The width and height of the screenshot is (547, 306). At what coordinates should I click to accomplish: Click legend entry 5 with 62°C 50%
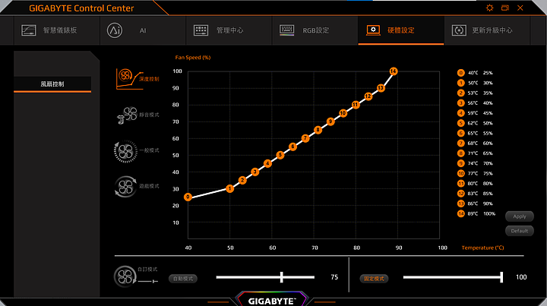(x=475, y=123)
